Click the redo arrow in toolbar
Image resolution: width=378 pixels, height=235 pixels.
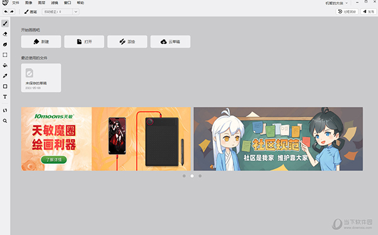12,11
